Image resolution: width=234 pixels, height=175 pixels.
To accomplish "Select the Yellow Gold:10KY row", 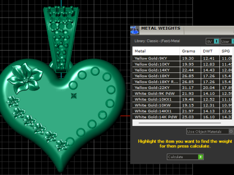I will 182,64.
